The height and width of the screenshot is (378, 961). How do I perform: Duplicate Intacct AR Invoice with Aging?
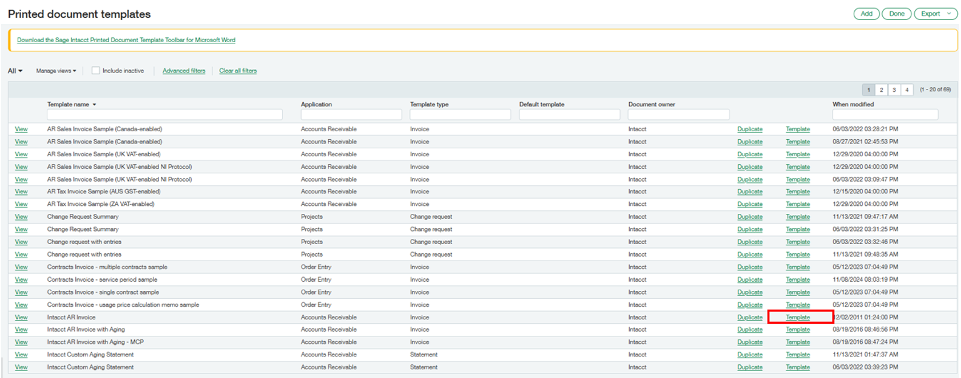(749, 330)
